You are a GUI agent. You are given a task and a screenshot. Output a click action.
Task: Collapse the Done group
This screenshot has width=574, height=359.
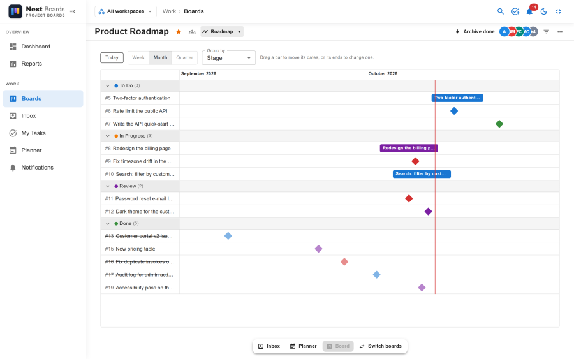(107, 223)
